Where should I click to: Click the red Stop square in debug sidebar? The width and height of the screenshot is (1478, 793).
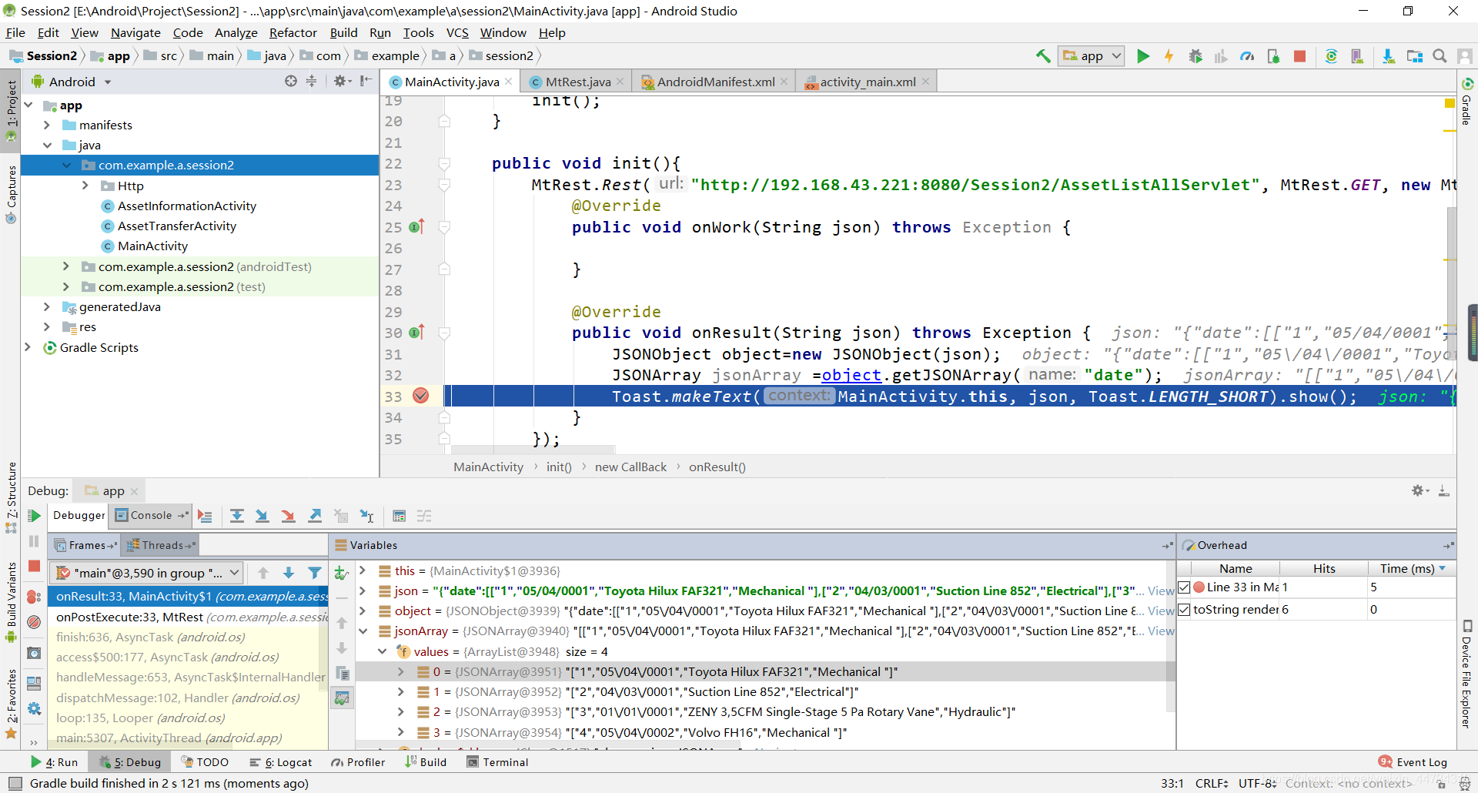(x=34, y=566)
